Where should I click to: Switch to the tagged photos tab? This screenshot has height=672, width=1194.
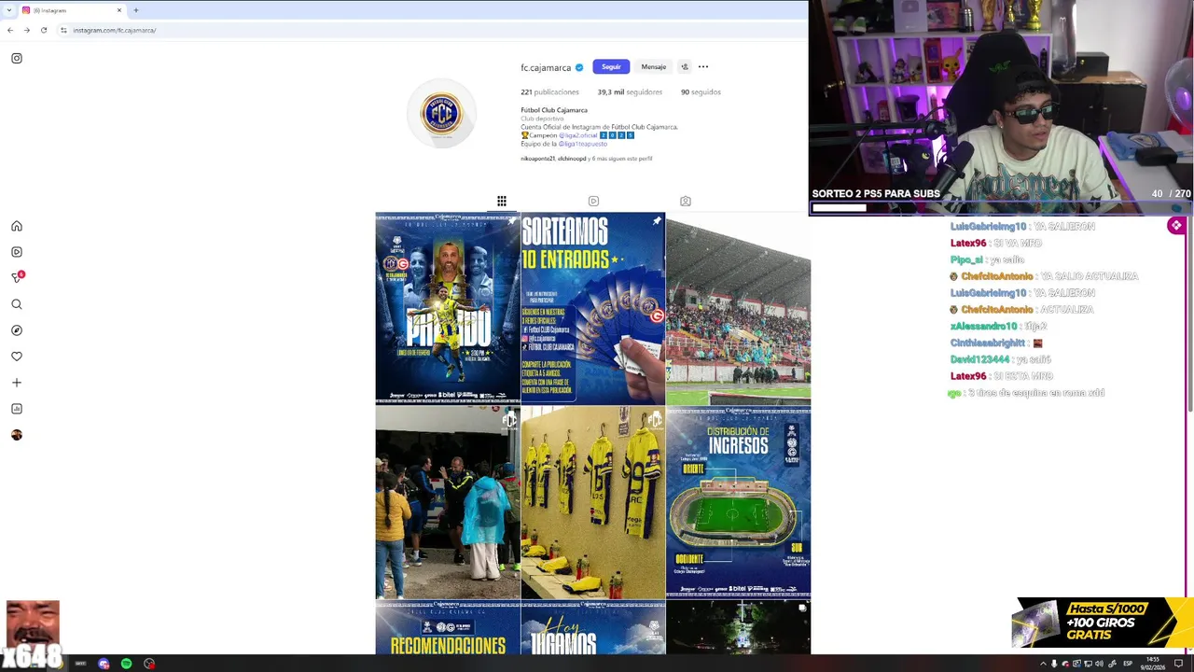686,201
